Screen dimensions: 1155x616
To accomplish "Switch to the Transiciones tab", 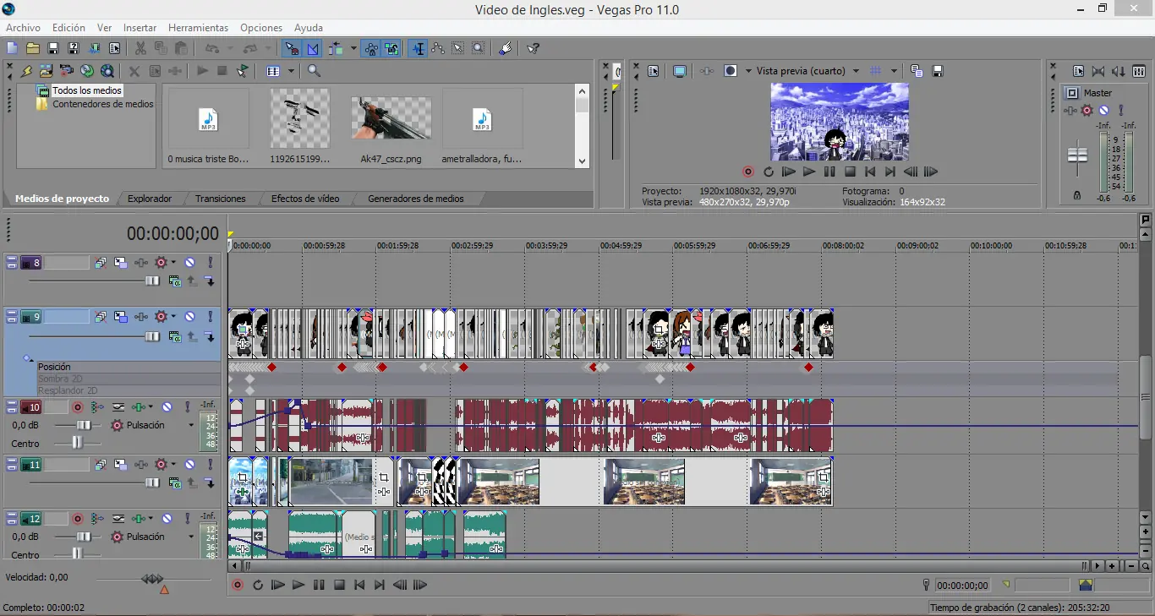I will pos(221,199).
